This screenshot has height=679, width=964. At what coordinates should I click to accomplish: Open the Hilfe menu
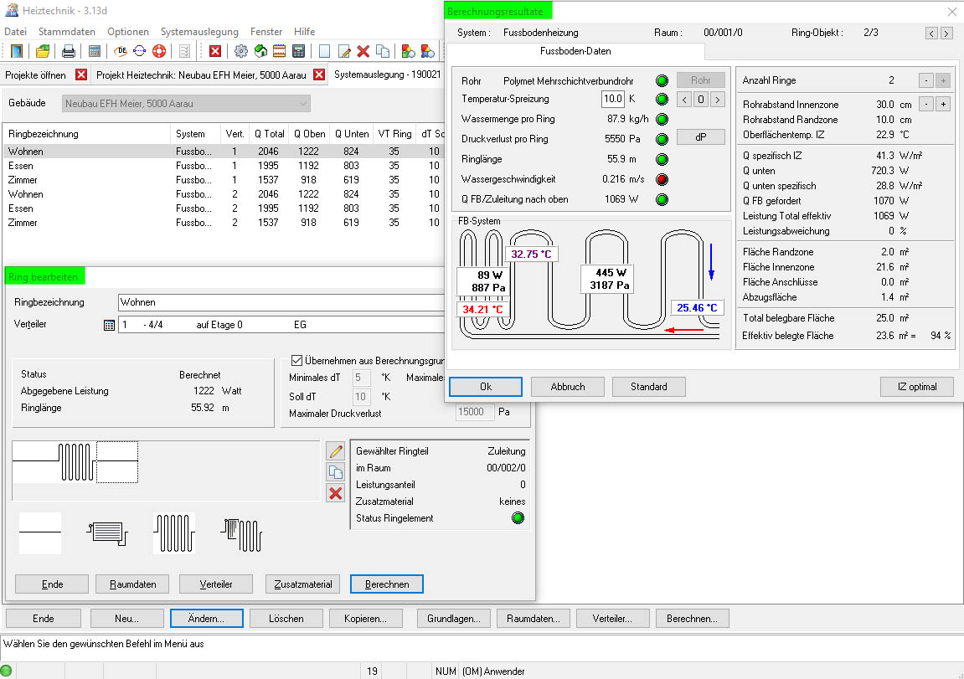(304, 31)
